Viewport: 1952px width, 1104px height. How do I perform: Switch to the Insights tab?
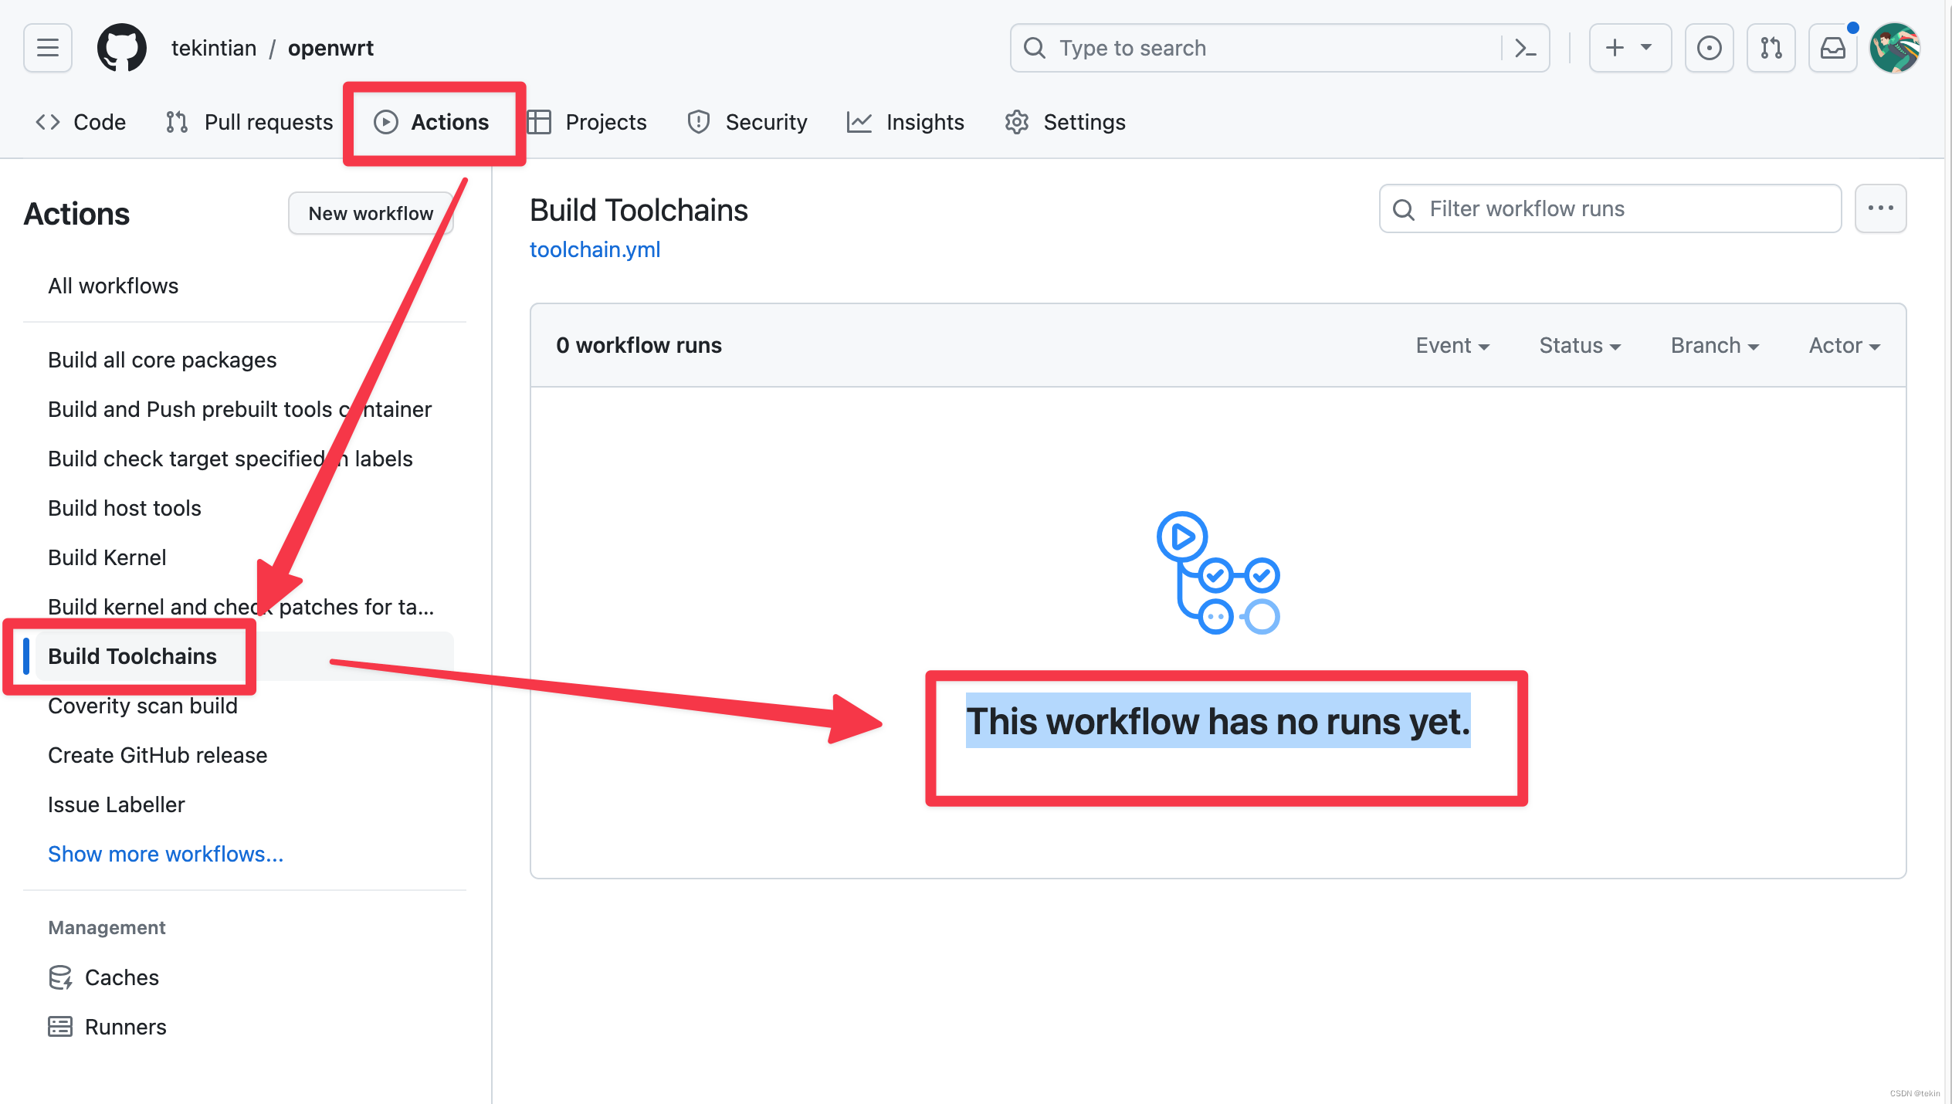tap(906, 122)
